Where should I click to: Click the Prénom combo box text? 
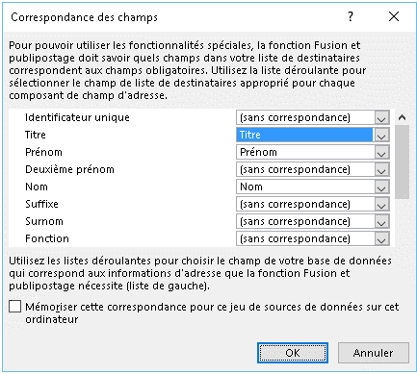tap(258, 152)
